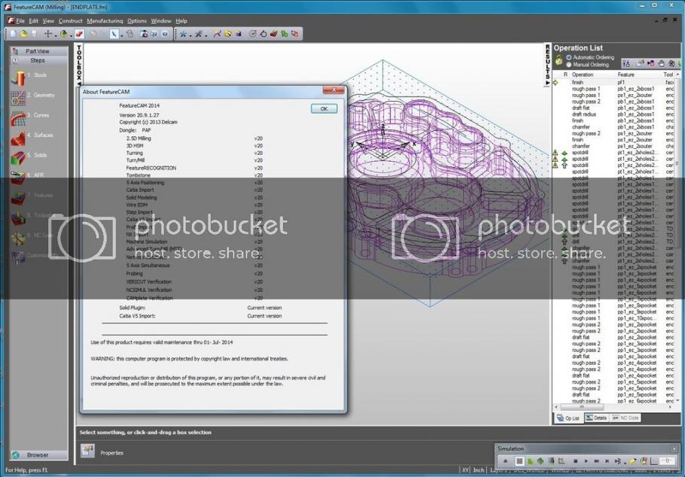
Task: Open the File menu
Action: pos(20,21)
